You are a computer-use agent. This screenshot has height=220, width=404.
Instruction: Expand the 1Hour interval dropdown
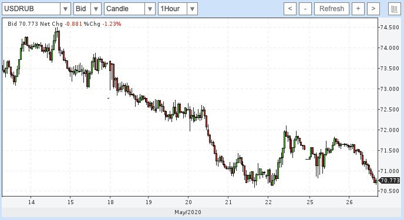click(x=192, y=9)
